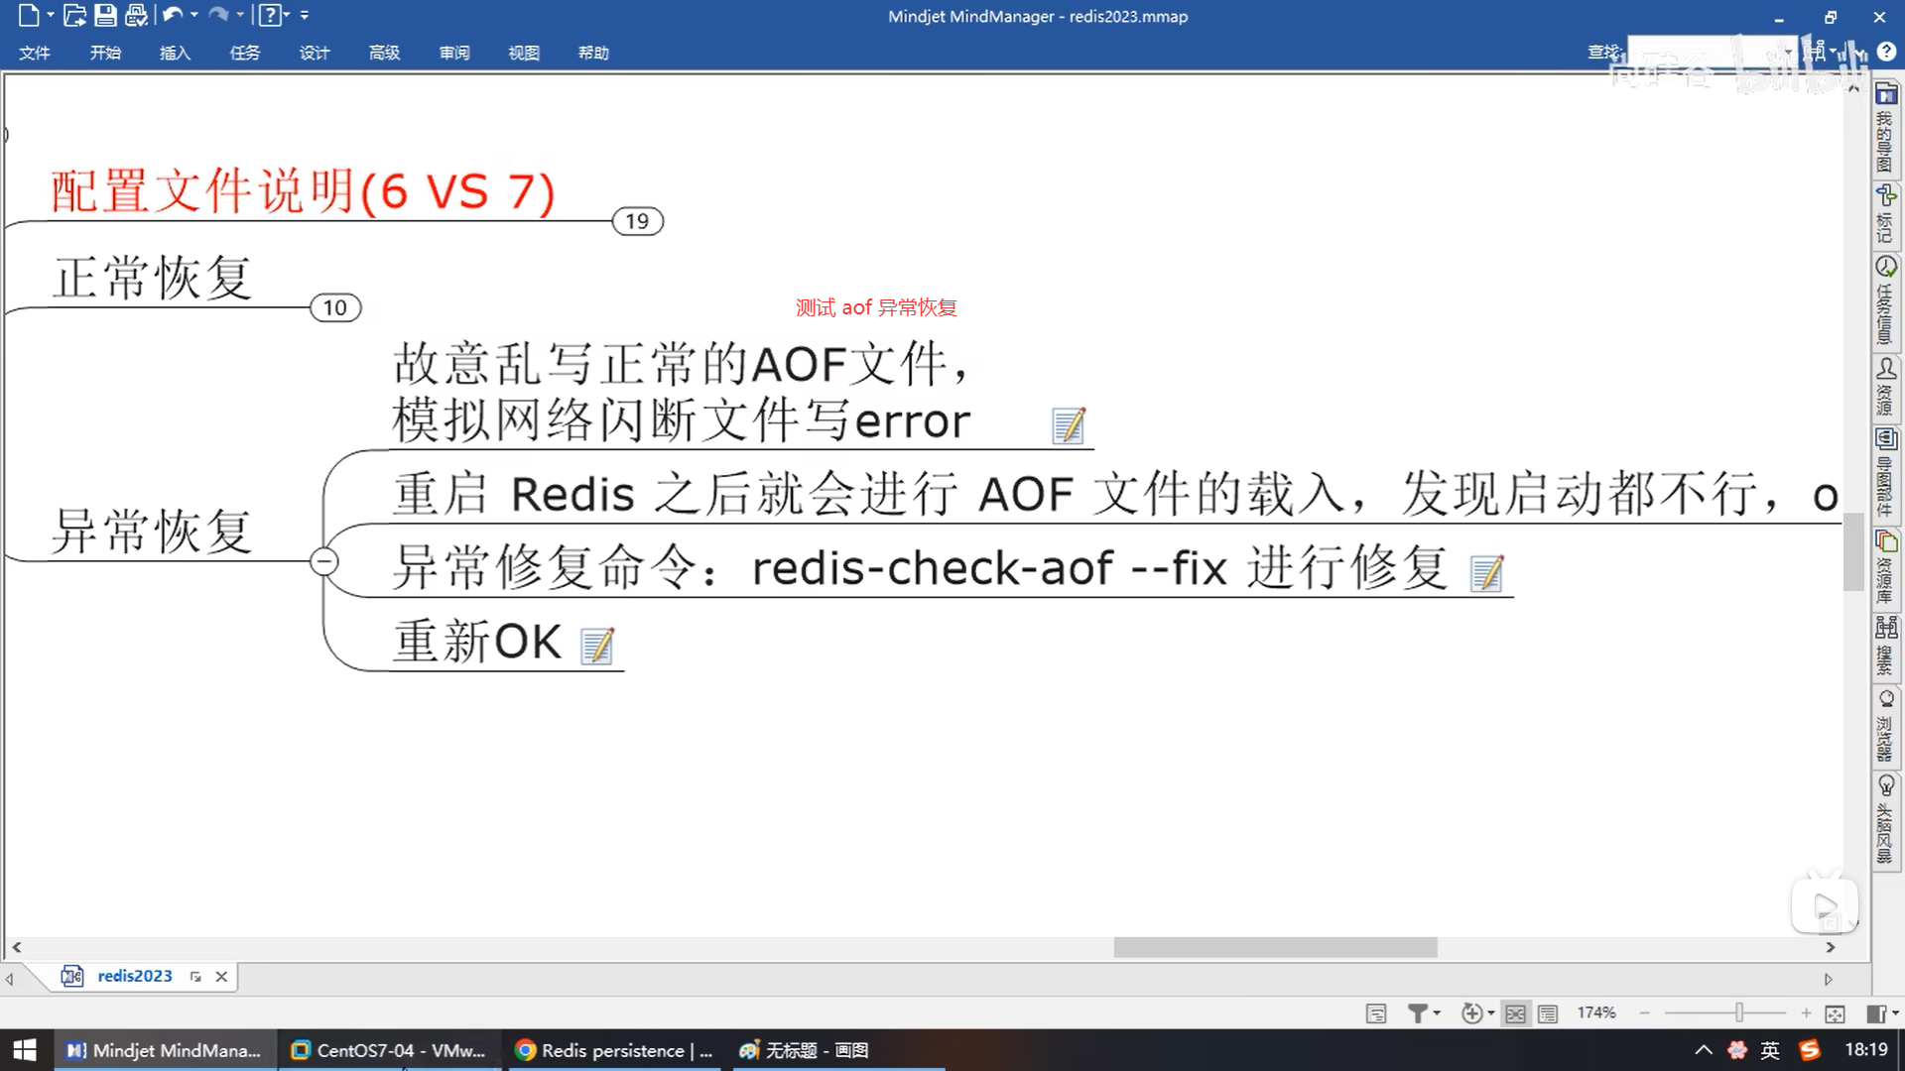Click Fit Map icon in status bar

(x=1835, y=1012)
